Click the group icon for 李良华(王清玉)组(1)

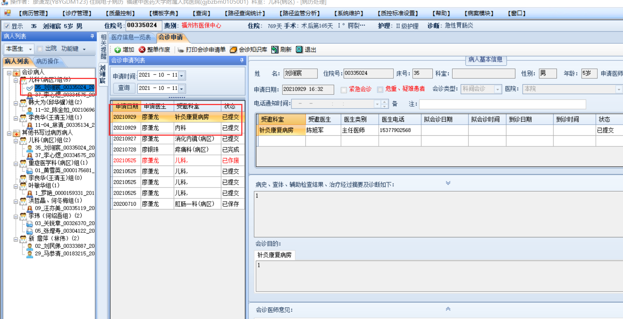pos(23,118)
